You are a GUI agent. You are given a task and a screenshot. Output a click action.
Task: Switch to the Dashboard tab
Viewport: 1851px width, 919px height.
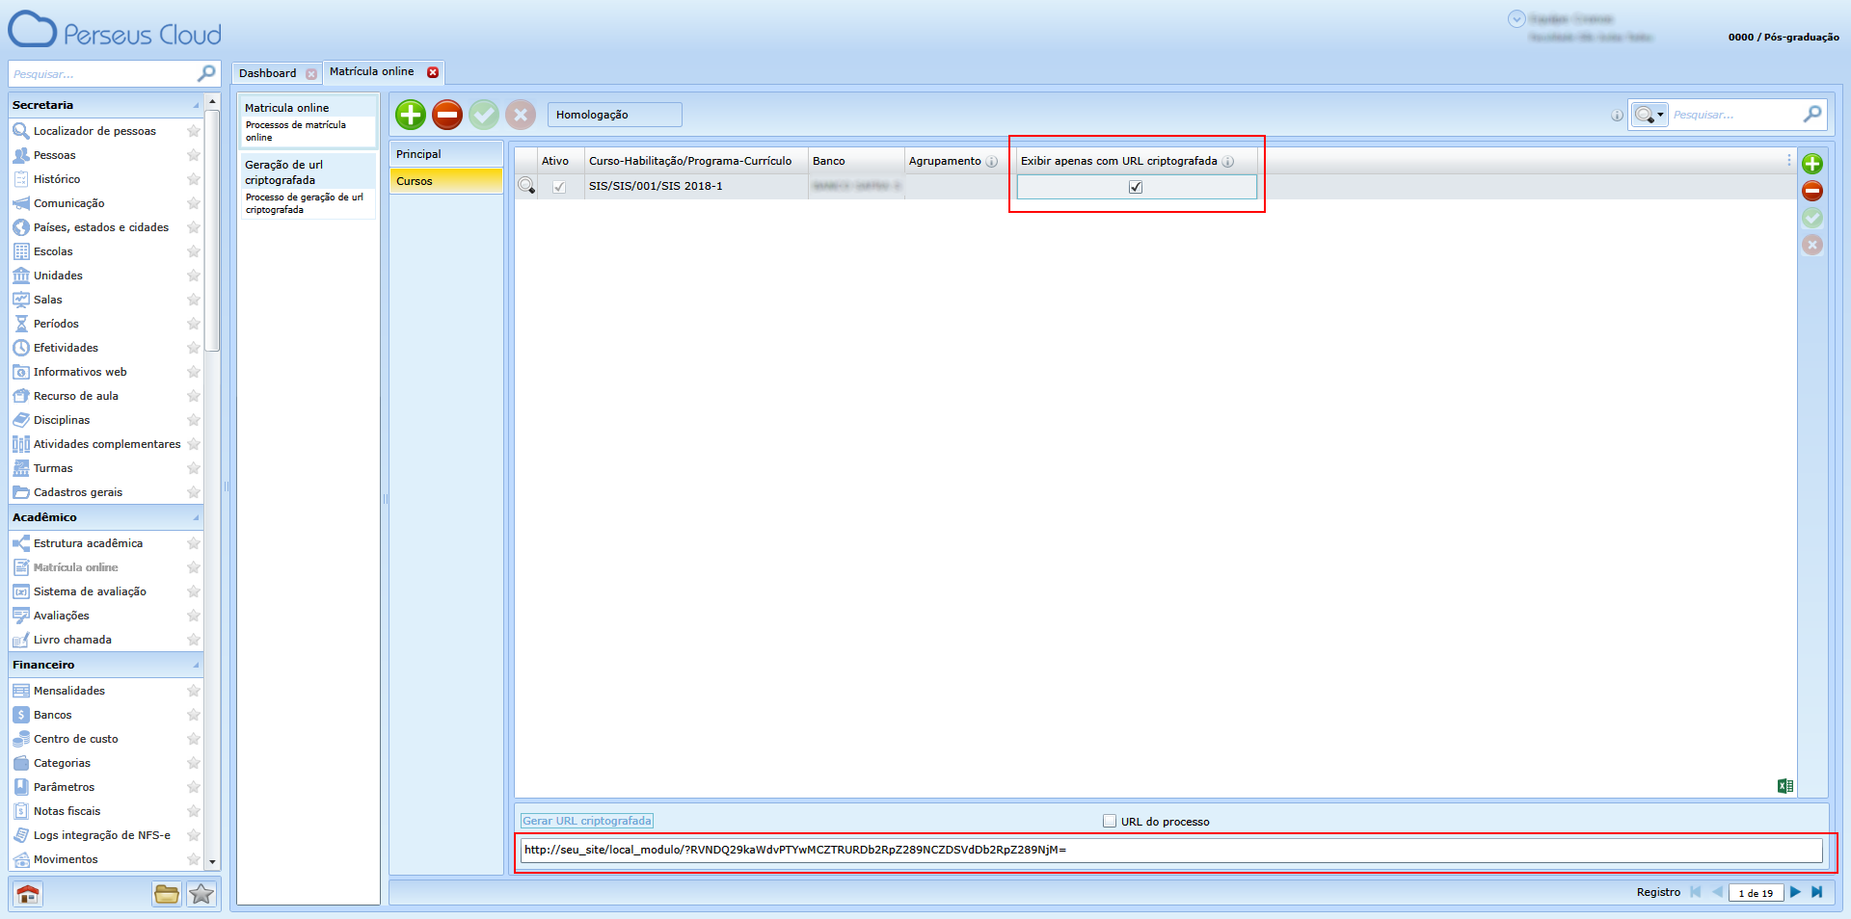click(x=267, y=73)
